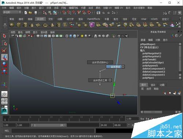This screenshot has width=183, height=139.
Task: Choose 合并顶点工具 in marking menu
Action: point(100,80)
